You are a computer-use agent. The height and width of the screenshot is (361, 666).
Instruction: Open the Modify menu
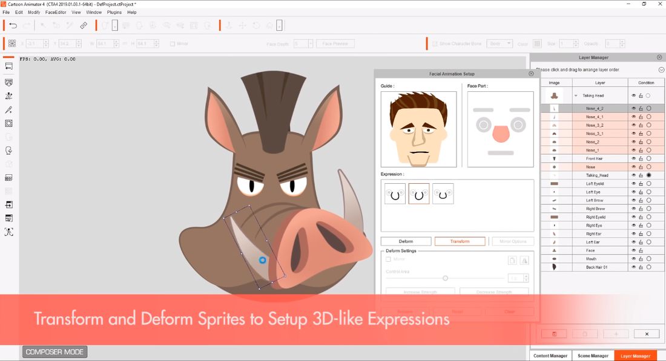tap(34, 12)
